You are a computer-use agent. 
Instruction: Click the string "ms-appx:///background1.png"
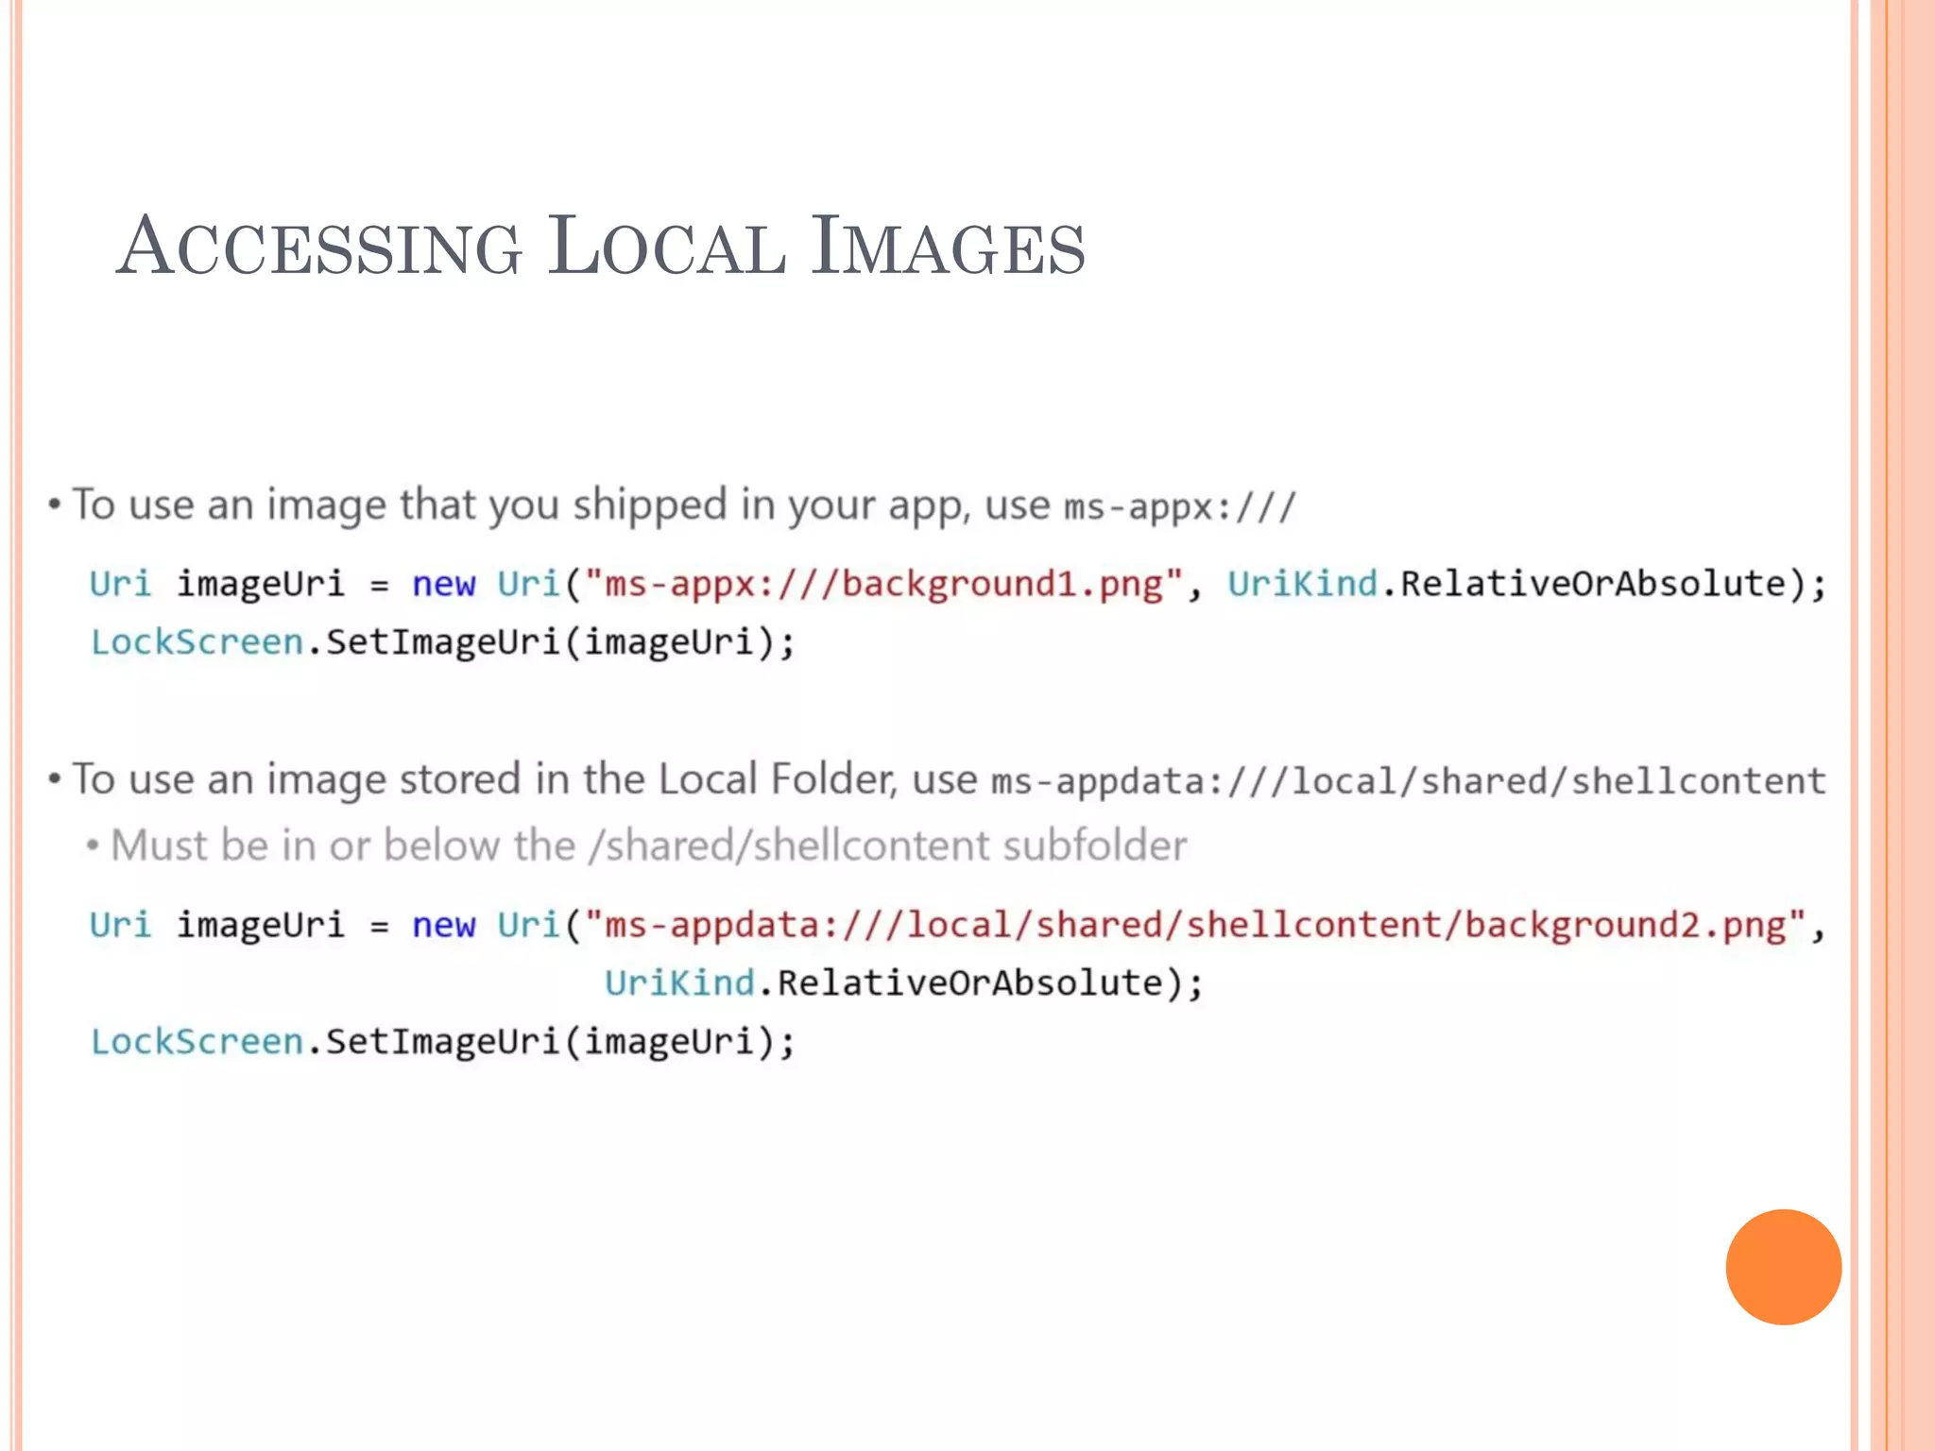pos(884,584)
